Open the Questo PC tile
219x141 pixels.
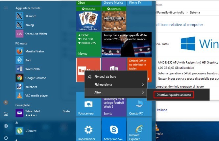click(x=139, y=108)
